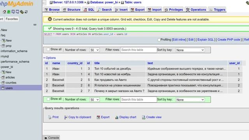Click the server icon in breadcrumb
The width and height of the screenshot is (249, 140).
(x=51, y=2)
